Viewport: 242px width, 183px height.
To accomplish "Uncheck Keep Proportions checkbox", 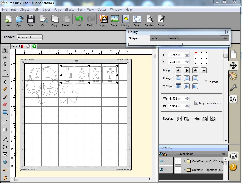I will (196, 103).
